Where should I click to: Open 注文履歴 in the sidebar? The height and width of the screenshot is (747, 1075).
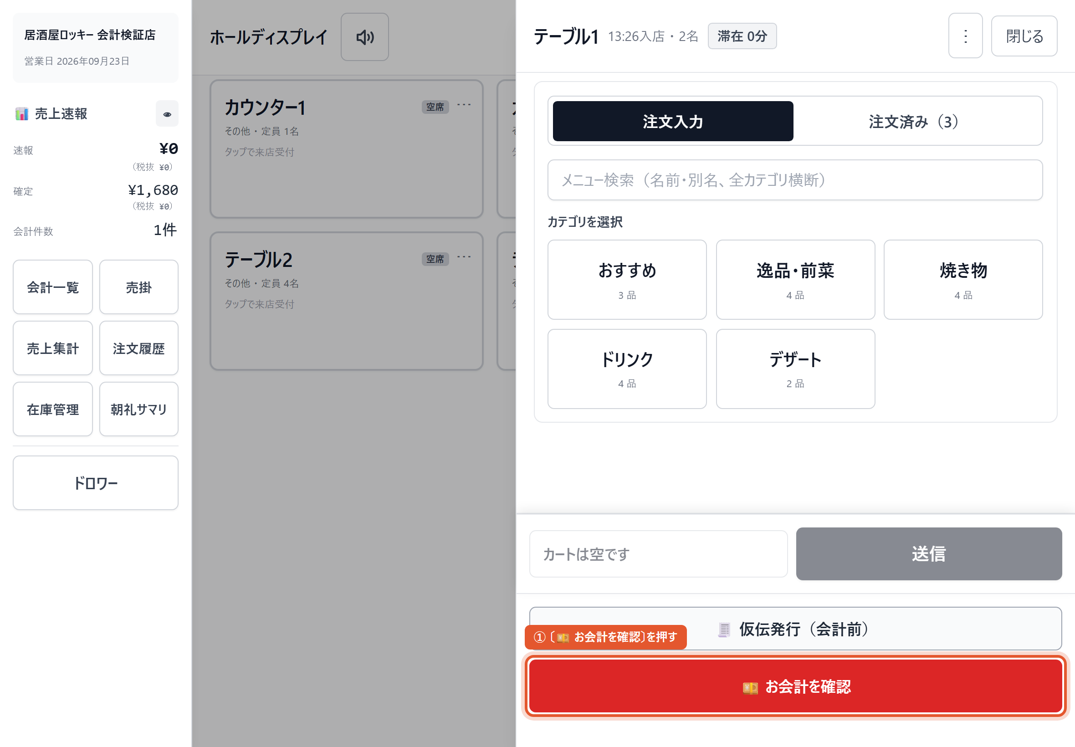coord(138,348)
